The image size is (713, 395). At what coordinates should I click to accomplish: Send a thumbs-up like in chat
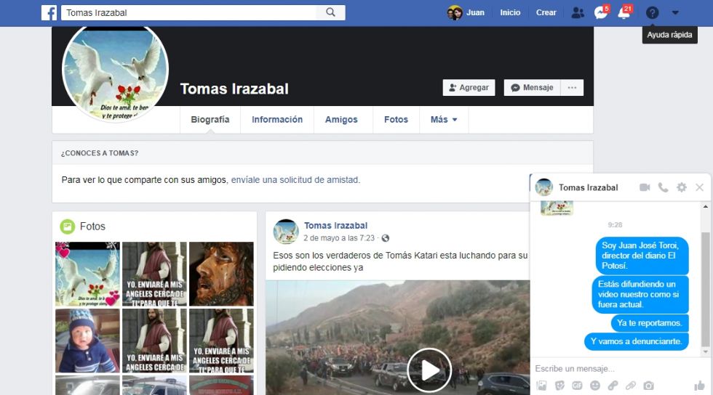[x=699, y=386]
